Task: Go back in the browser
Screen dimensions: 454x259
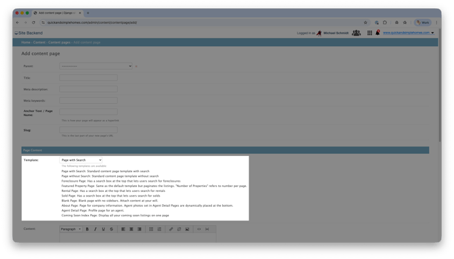Action: (x=18, y=22)
